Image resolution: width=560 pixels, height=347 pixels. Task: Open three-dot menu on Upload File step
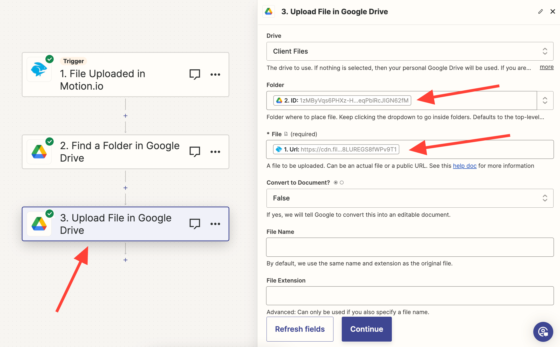(x=215, y=224)
